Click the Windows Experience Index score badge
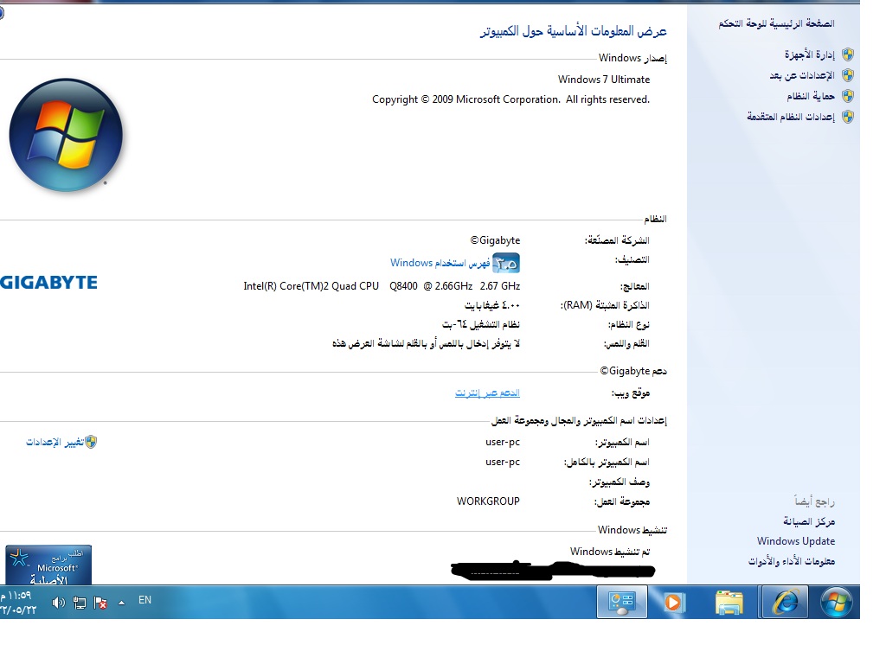Screen dimensions: 886x664 click(505, 263)
